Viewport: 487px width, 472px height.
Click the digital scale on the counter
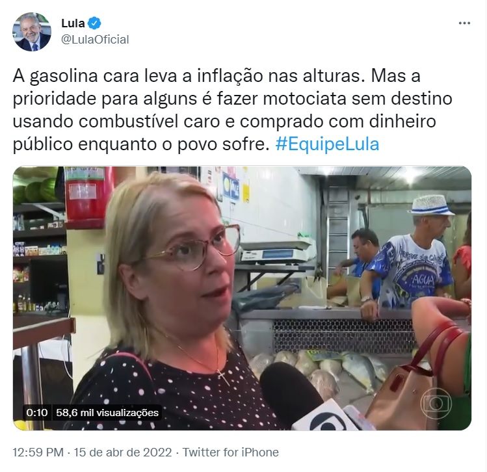(275, 252)
